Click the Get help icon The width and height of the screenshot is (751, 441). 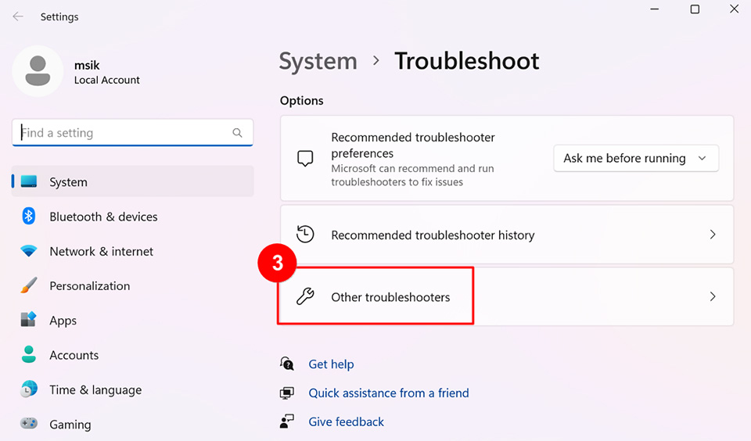(x=287, y=364)
